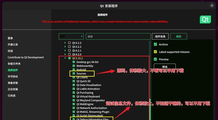Click the component tree vertical scrollbar
Screen dimensions: 218x120
[150, 80]
